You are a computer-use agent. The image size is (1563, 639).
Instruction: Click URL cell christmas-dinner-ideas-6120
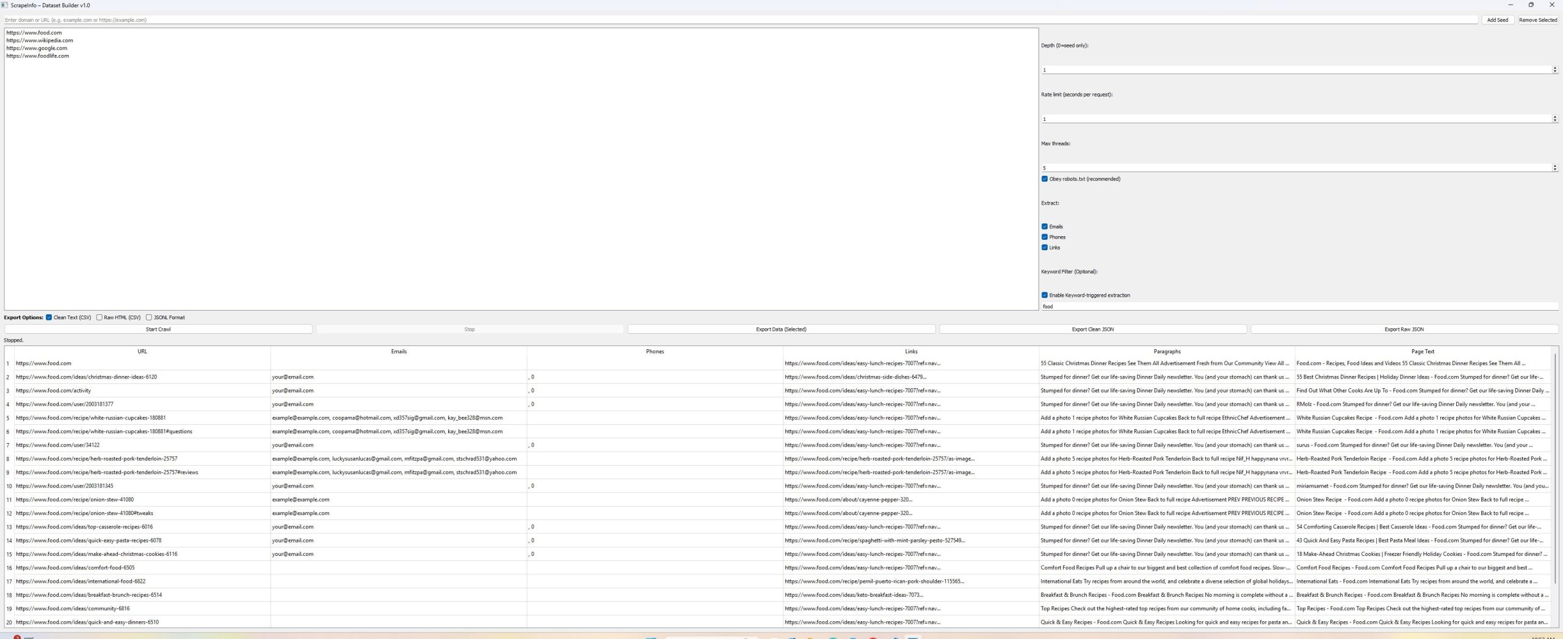click(x=142, y=377)
